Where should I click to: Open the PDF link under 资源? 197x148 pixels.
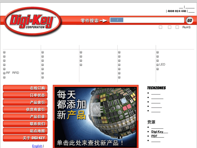[158, 136]
